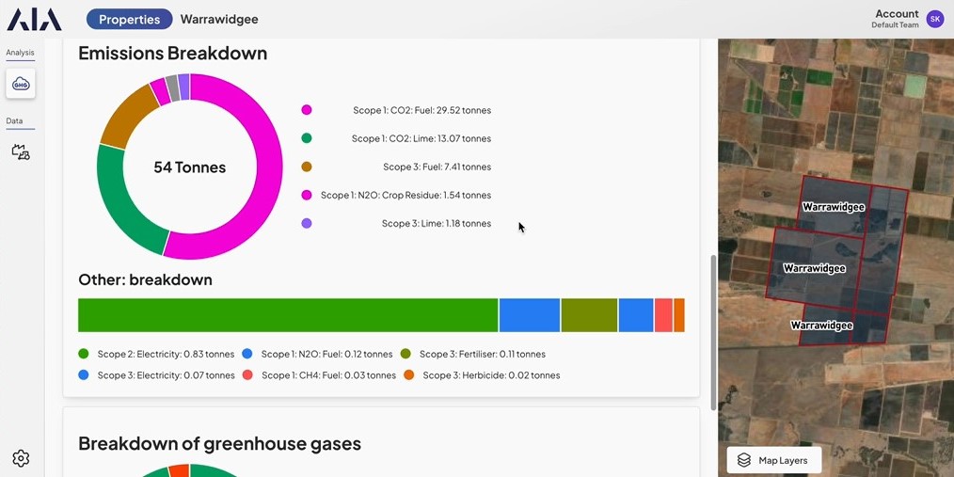Click Scope 1 CO2 Lime legend dot
The image size is (954, 477).
pos(307,138)
